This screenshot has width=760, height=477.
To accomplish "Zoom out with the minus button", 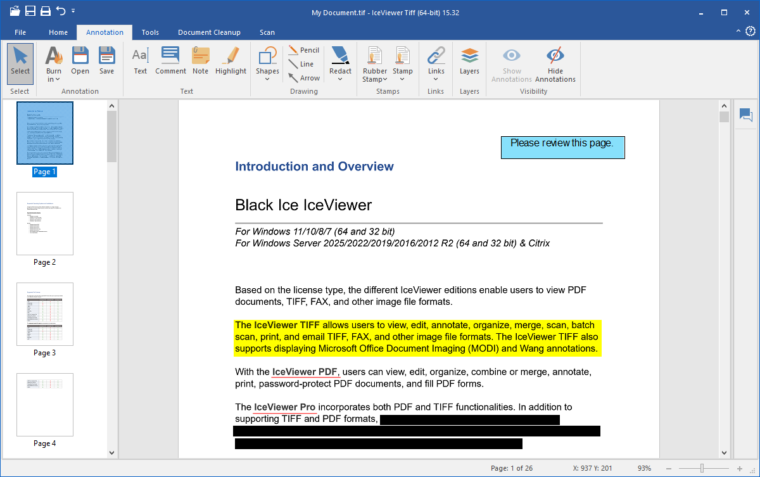I will click(x=670, y=468).
